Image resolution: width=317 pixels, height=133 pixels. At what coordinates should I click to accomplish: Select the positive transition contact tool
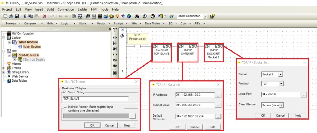coord(115,49)
